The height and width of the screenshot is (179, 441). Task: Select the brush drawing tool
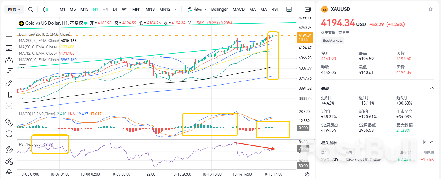(9, 83)
